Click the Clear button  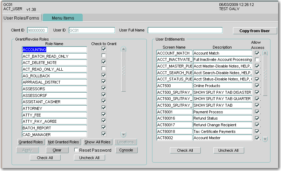point(57,150)
